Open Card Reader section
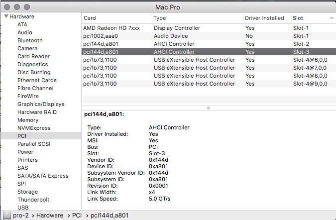 (34, 56)
